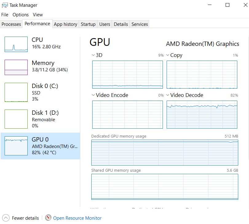Image resolution: width=249 pixels, height=224 pixels.
Task: Click the 82% Video Decode value
Action: (234, 95)
